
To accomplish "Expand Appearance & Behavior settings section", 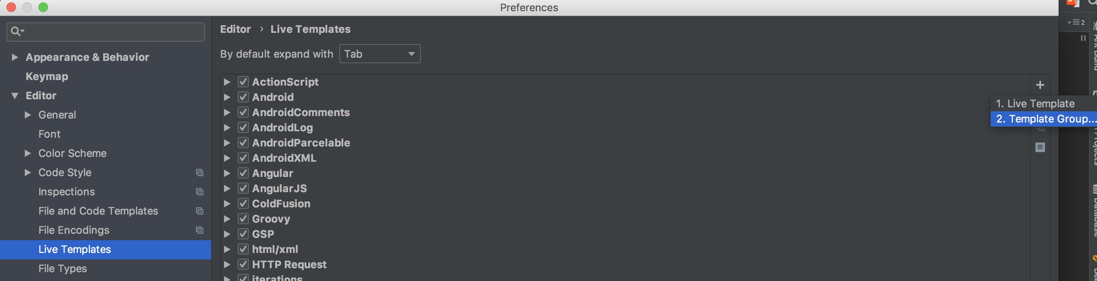I will (x=14, y=57).
